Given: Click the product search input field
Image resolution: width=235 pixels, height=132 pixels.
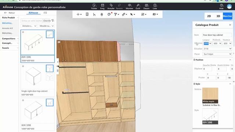Looking at the screenshot, I should coord(32,21).
